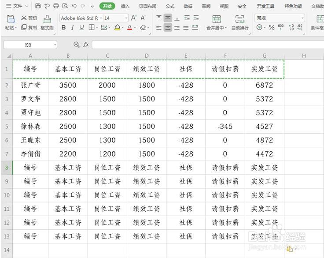Open Print Preview from the quick access toolbar
The height and width of the screenshot is (258, 324).
click(x=65, y=6)
